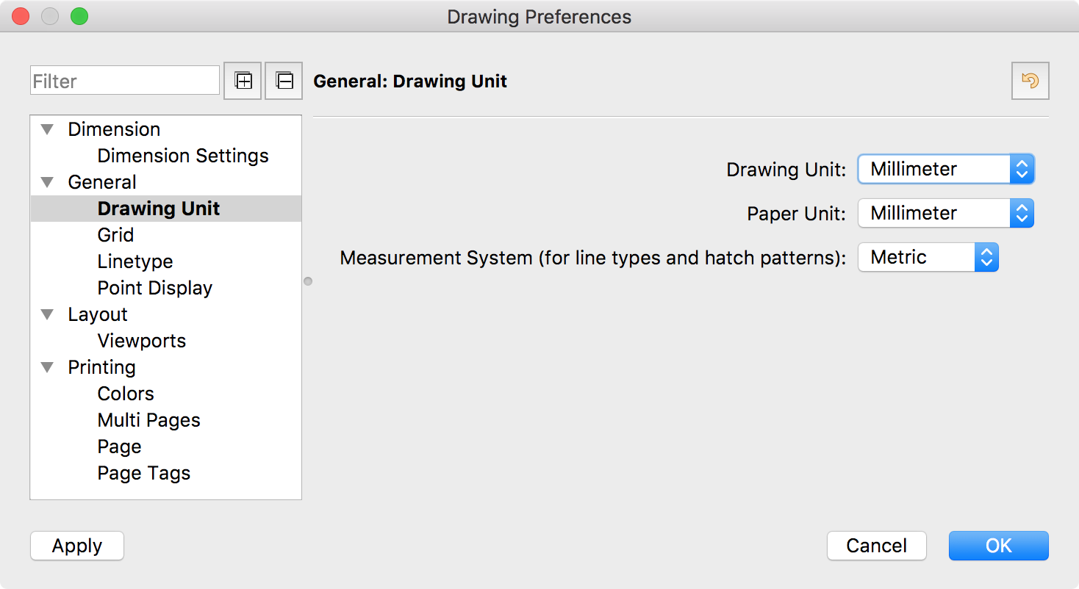1079x589 pixels.
Task: Select Page Tags under Printing
Action: click(x=143, y=472)
